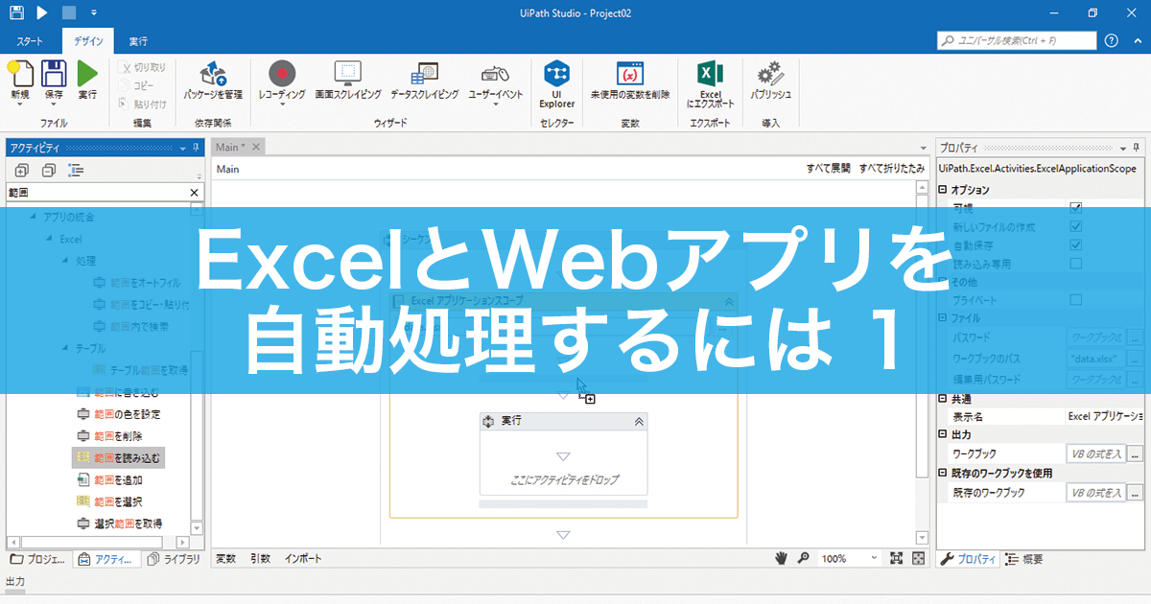Create a new item with the 新規 icon
This screenshot has height=604, width=1151.
pyautogui.click(x=20, y=75)
